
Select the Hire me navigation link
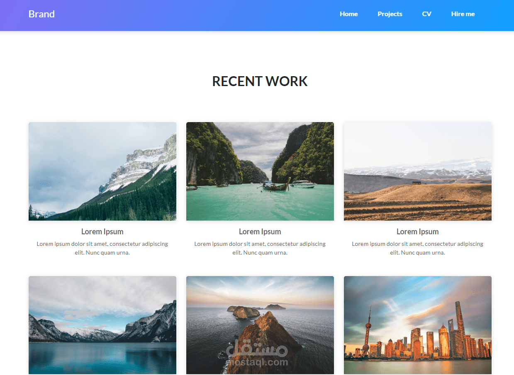[463, 14]
